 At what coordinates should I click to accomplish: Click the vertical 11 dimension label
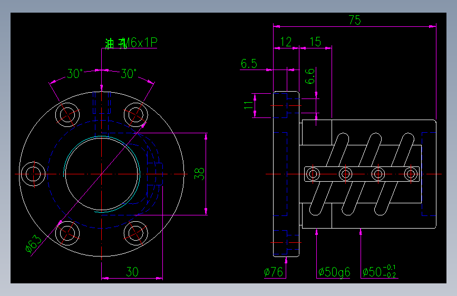(x=248, y=105)
